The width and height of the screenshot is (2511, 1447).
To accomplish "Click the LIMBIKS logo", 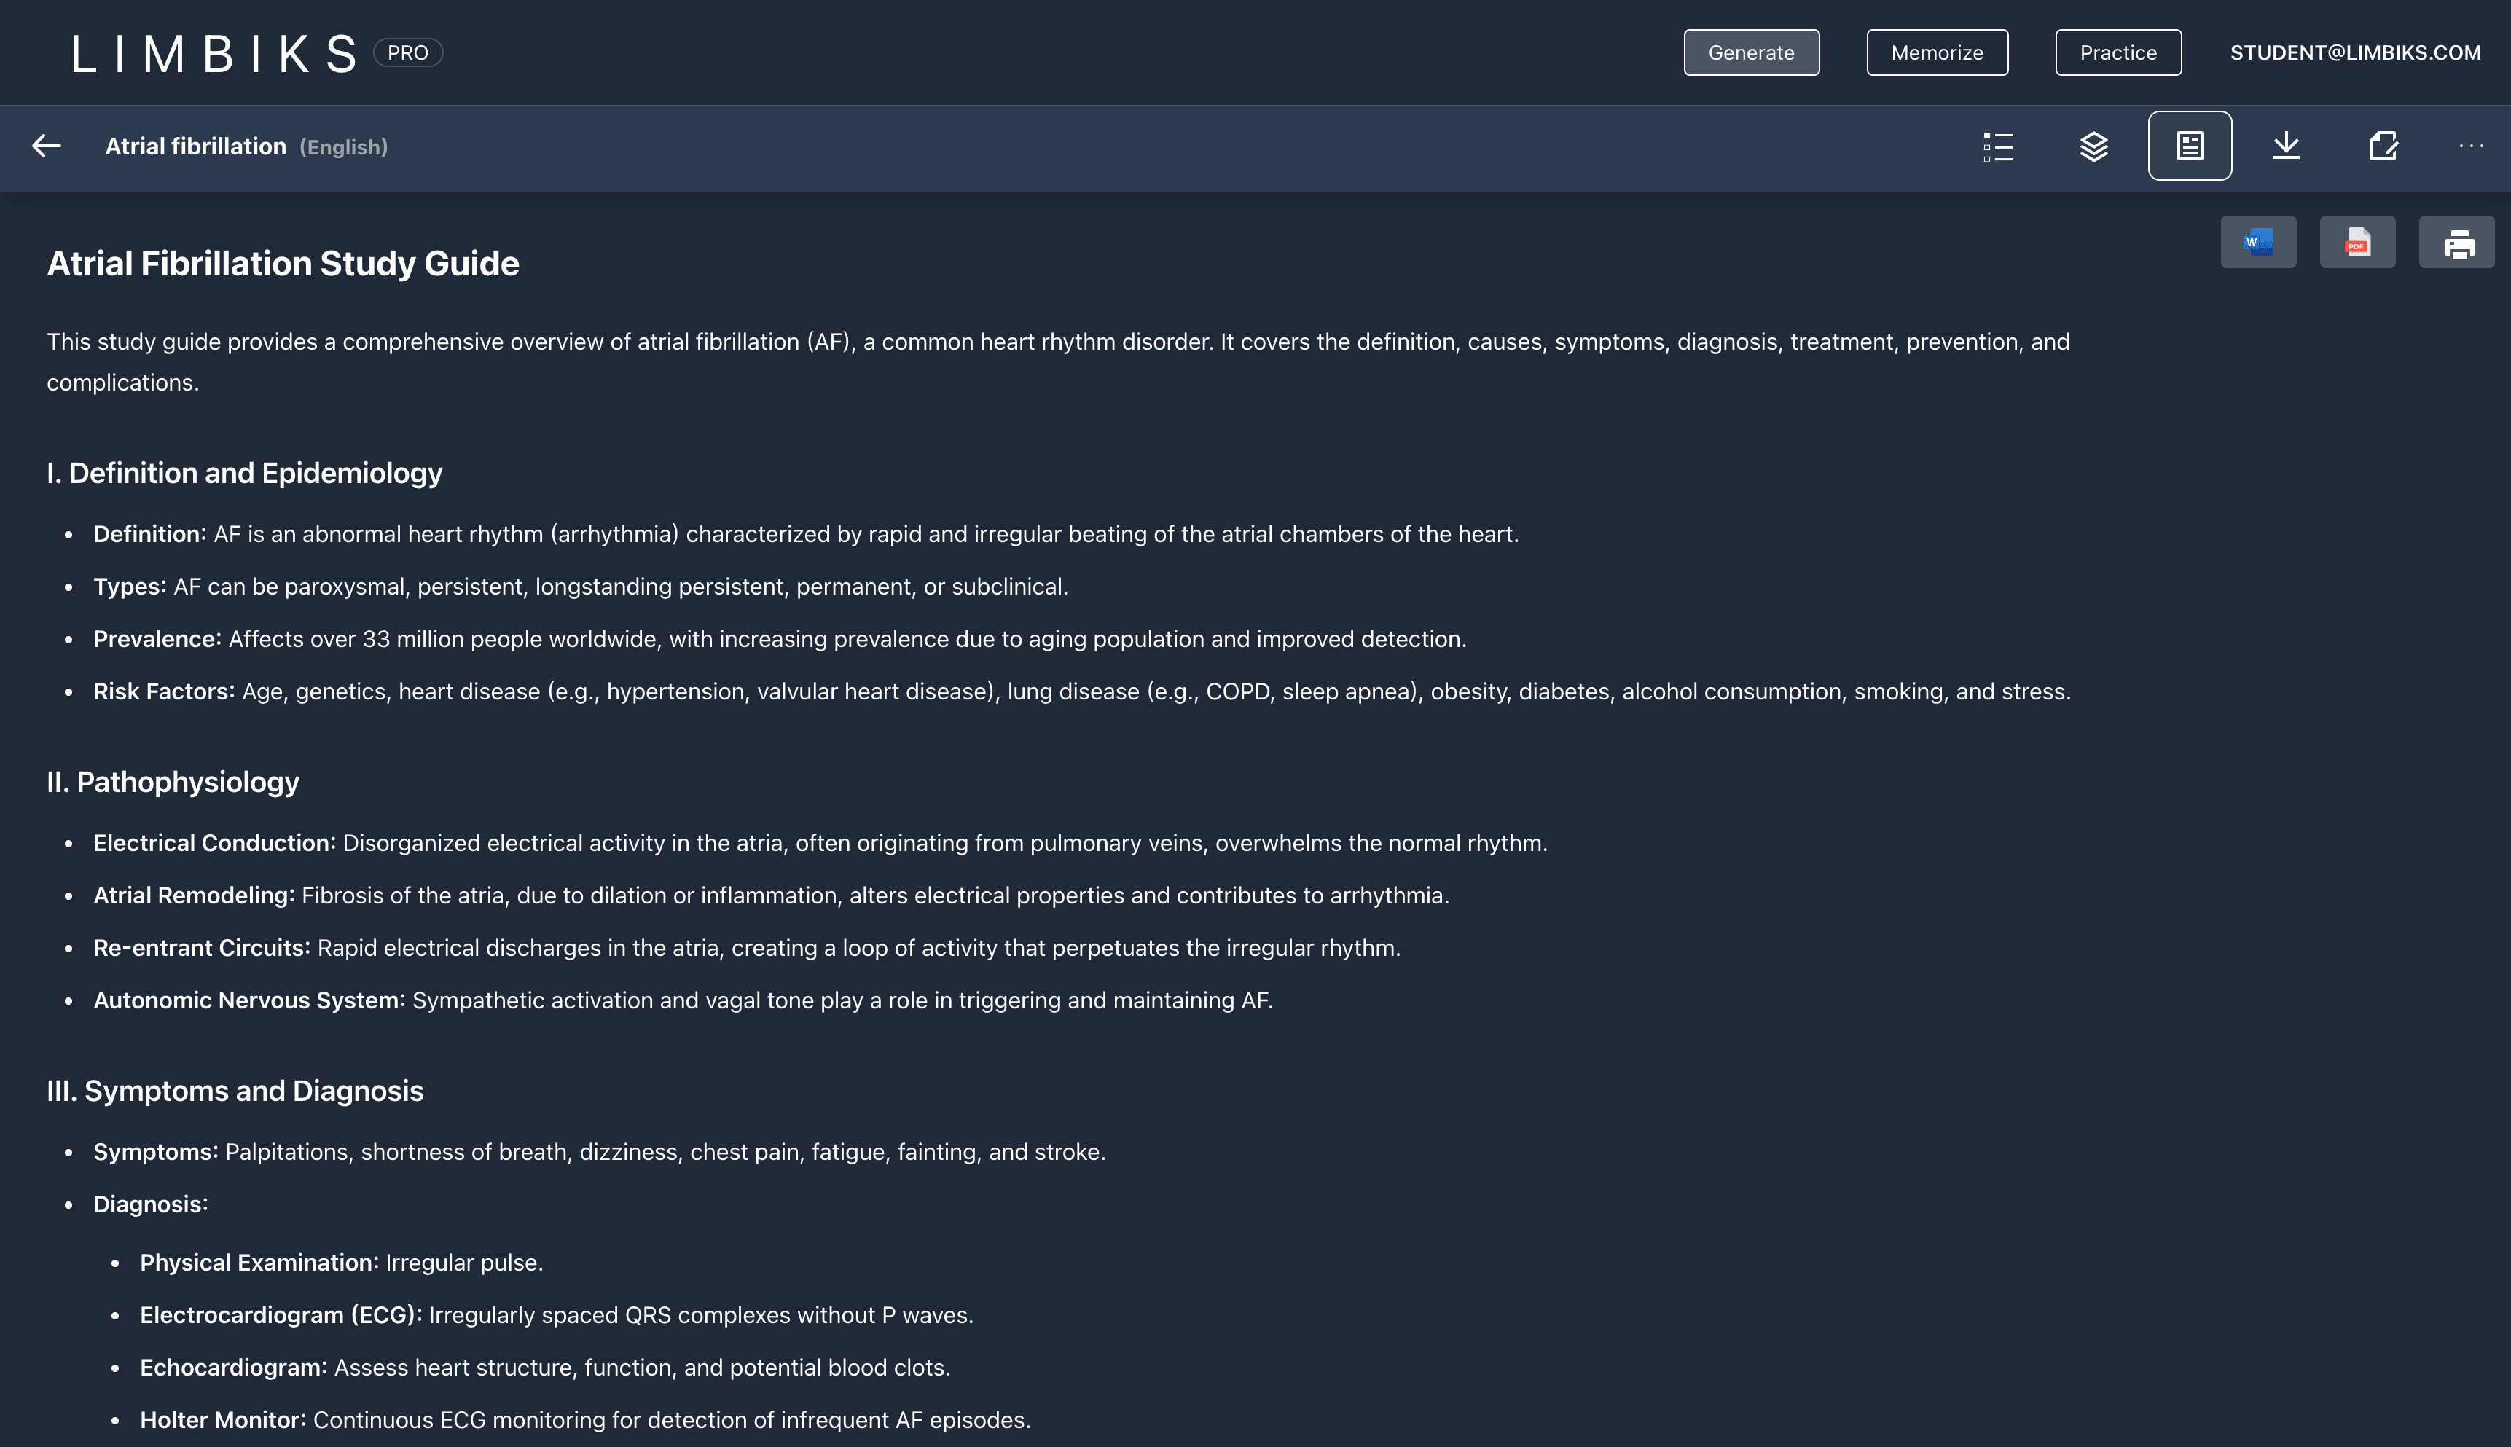I will coord(214,54).
